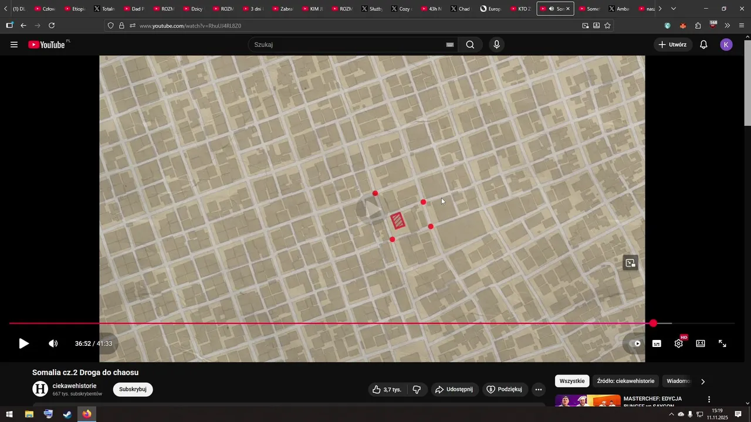Subscribe with the Subskrybuj button
Viewport: 751px width, 422px height.
(x=133, y=389)
